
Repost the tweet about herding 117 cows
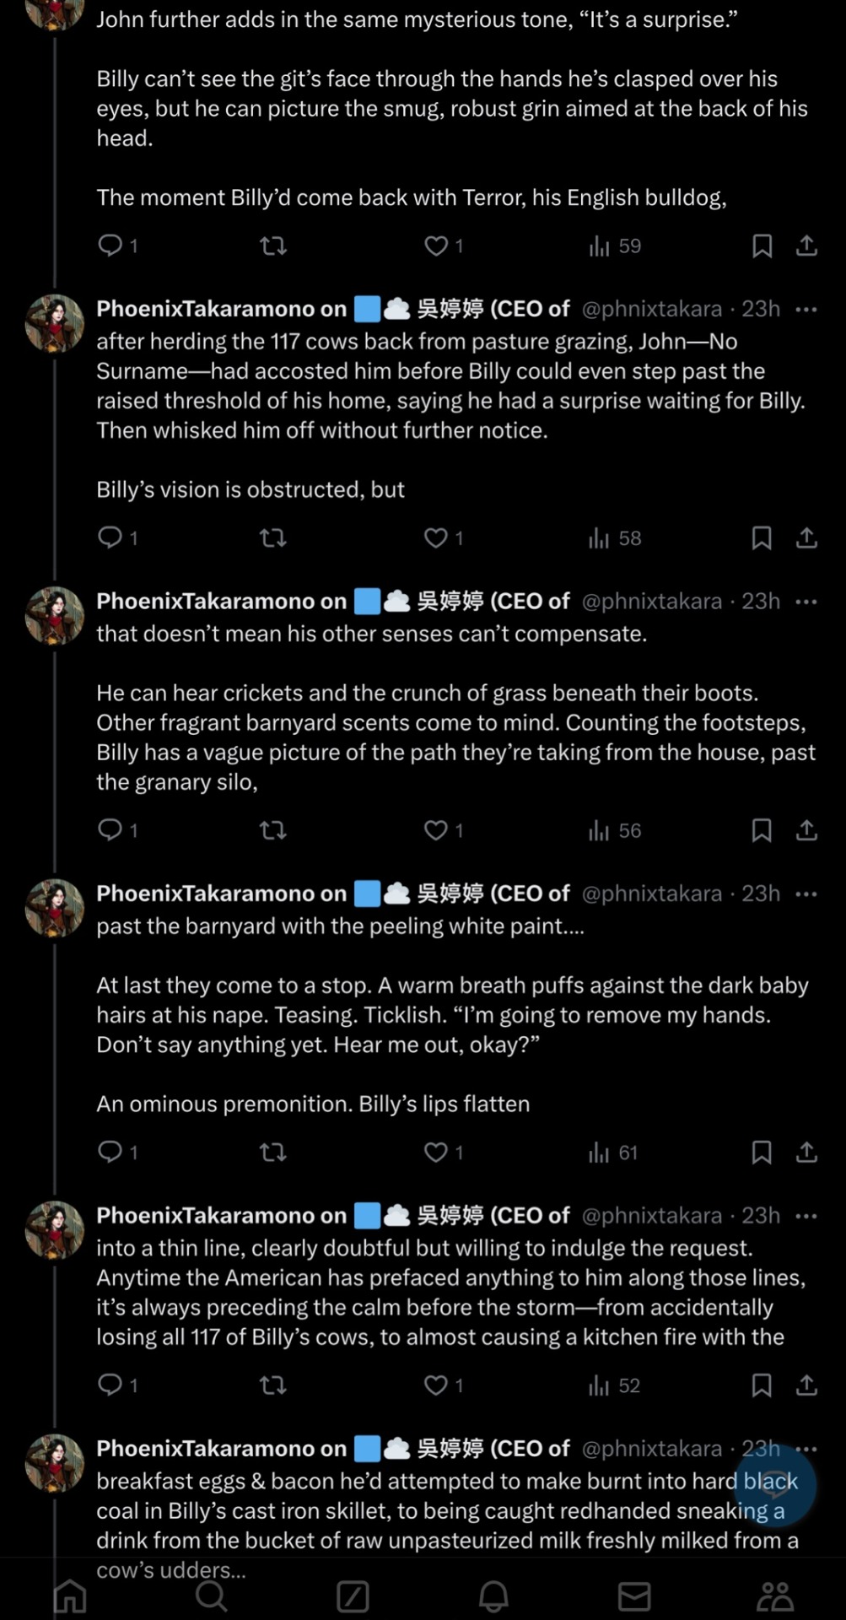[272, 538]
